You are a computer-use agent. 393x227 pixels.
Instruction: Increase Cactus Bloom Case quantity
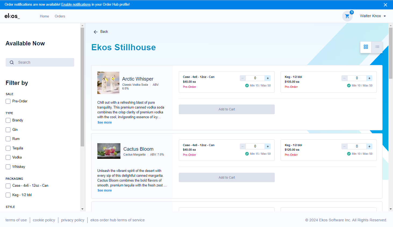click(268, 146)
